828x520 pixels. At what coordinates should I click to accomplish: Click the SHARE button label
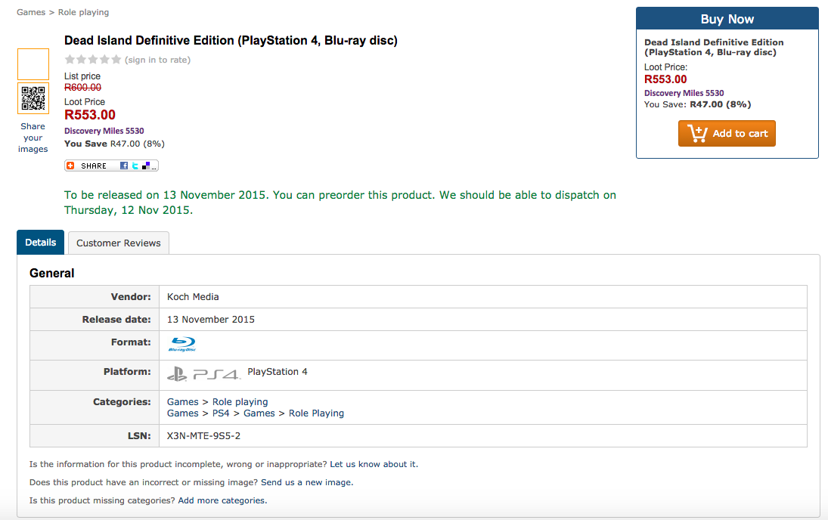[x=94, y=166]
